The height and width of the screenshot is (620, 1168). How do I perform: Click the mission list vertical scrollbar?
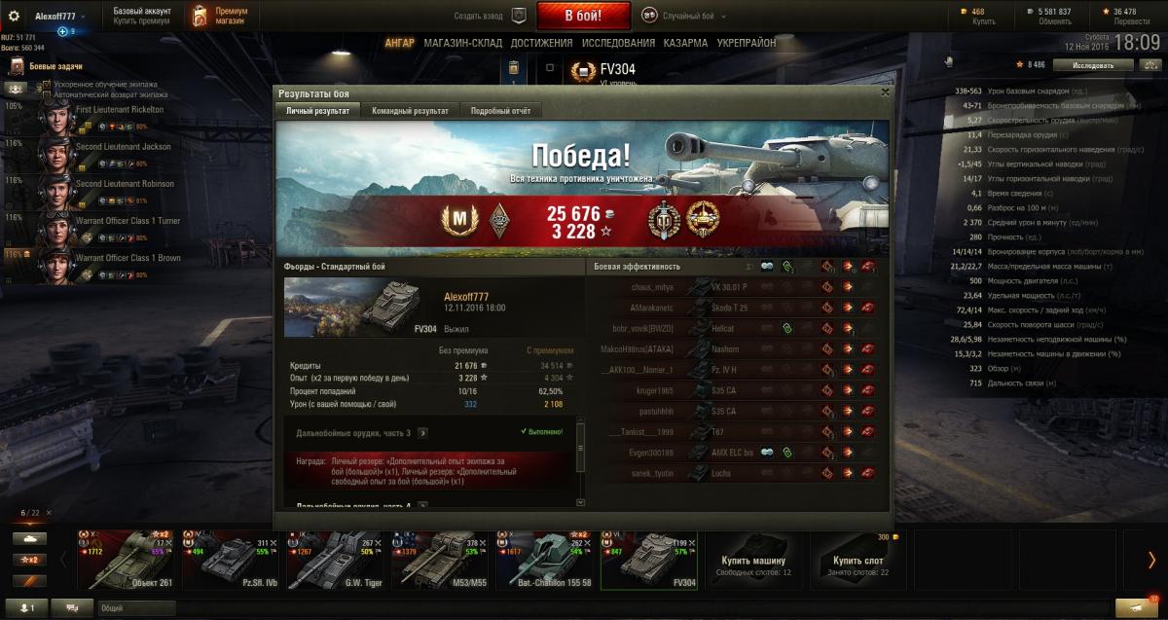coord(581,463)
